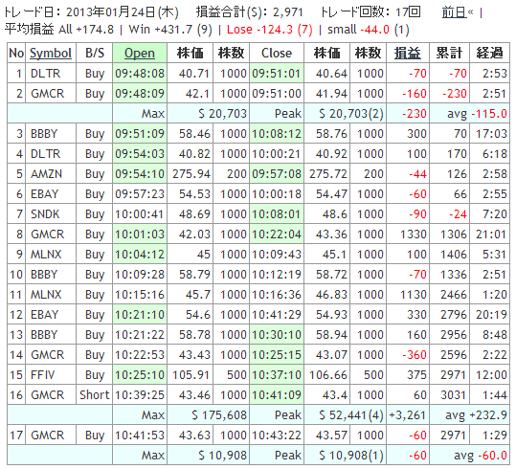The width and height of the screenshot is (516, 469).
Task: Click open time 10:41:53 in row 17
Action: point(140,435)
